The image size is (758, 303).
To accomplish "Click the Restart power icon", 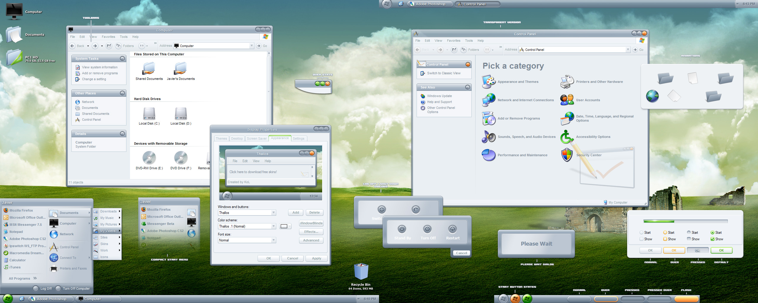I will click(x=452, y=229).
